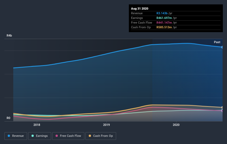The height and width of the screenshot is (144, 227).
Task: Click the R4b y-axis label
Action: click(x=9, y=35)
